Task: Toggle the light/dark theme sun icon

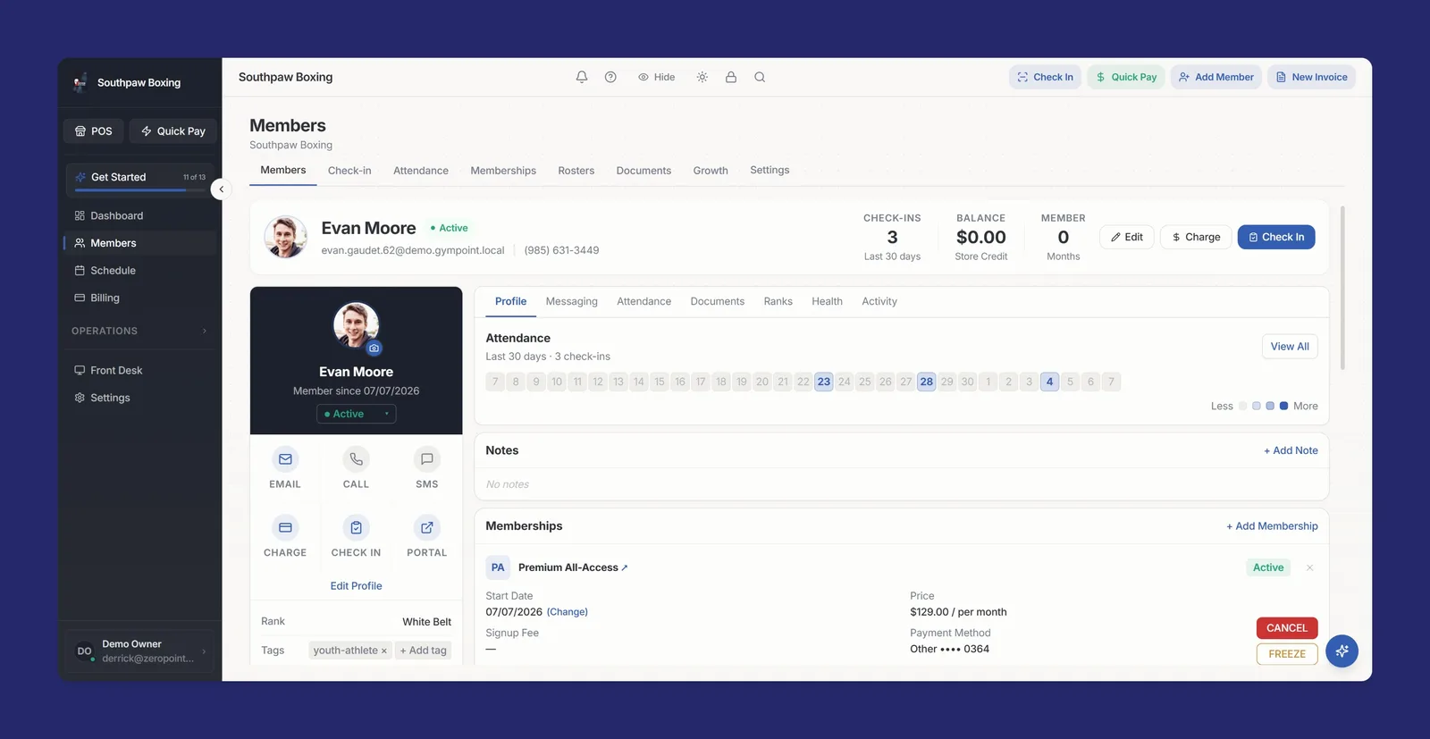Action: point(702,77)
